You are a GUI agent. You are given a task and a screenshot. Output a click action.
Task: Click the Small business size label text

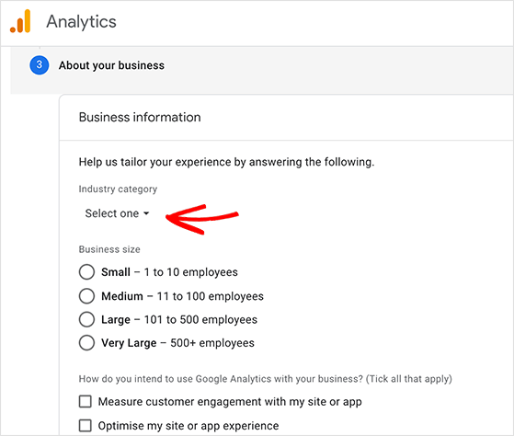(116, 272)
